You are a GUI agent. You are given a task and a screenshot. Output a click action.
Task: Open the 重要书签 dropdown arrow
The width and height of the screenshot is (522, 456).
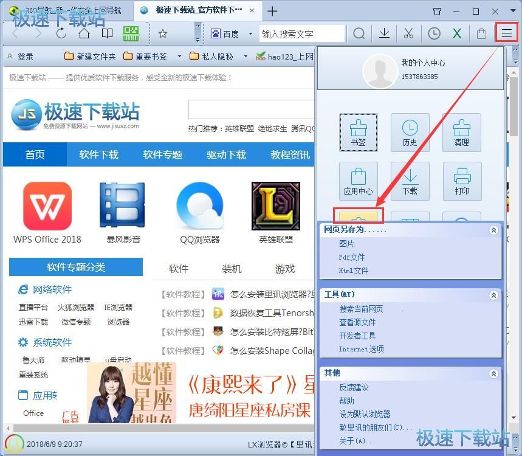(x=179, y=56)
